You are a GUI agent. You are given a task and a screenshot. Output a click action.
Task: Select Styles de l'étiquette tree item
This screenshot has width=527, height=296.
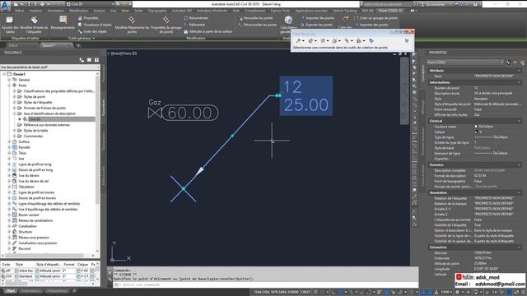(38, 102)
